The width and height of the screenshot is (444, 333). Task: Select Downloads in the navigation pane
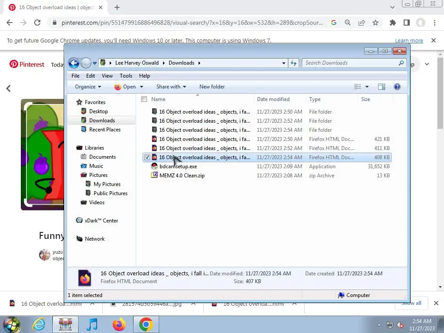pyautogui.click(x=102, y=121)
